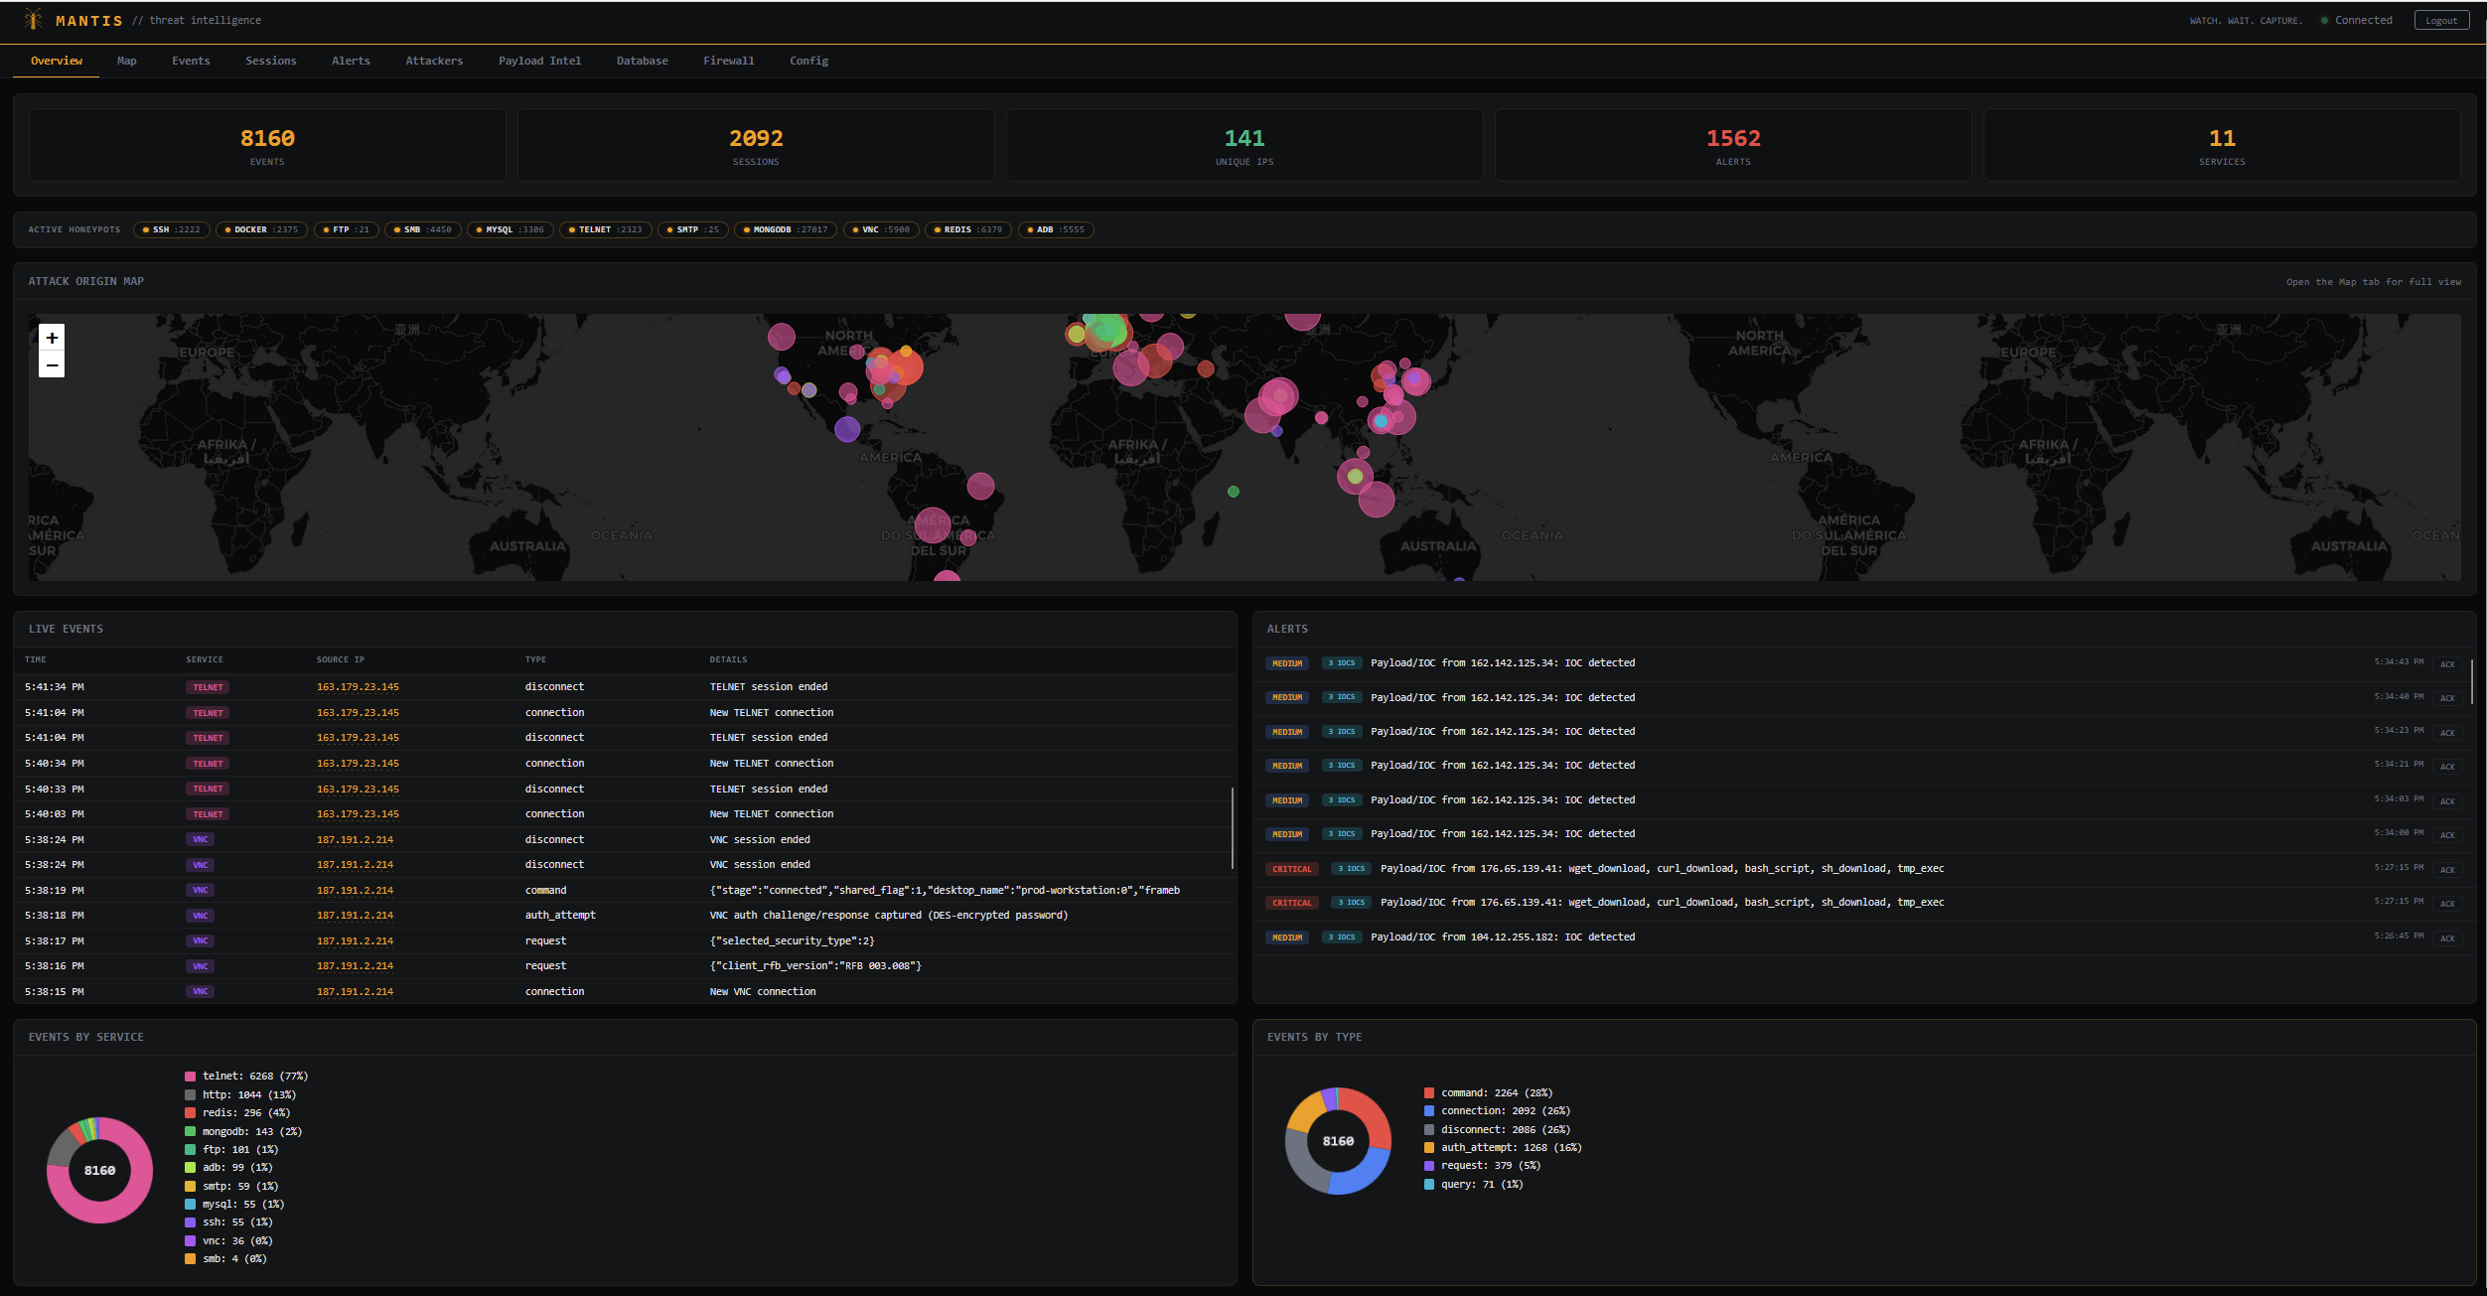Switch to the Payload Intel tab

click(538, 61)
